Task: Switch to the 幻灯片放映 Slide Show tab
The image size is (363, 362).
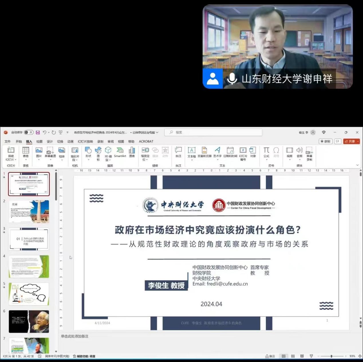Action: click(85, 141)
